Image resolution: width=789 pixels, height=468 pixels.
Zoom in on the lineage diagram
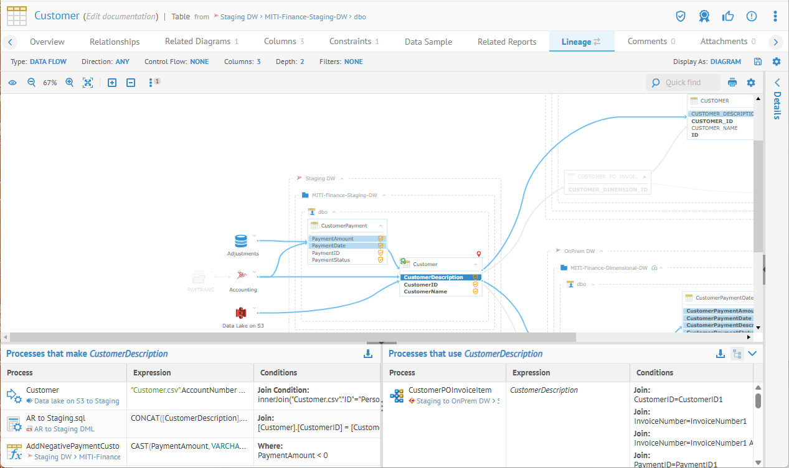pyautogui.click(x=70, y=83)
